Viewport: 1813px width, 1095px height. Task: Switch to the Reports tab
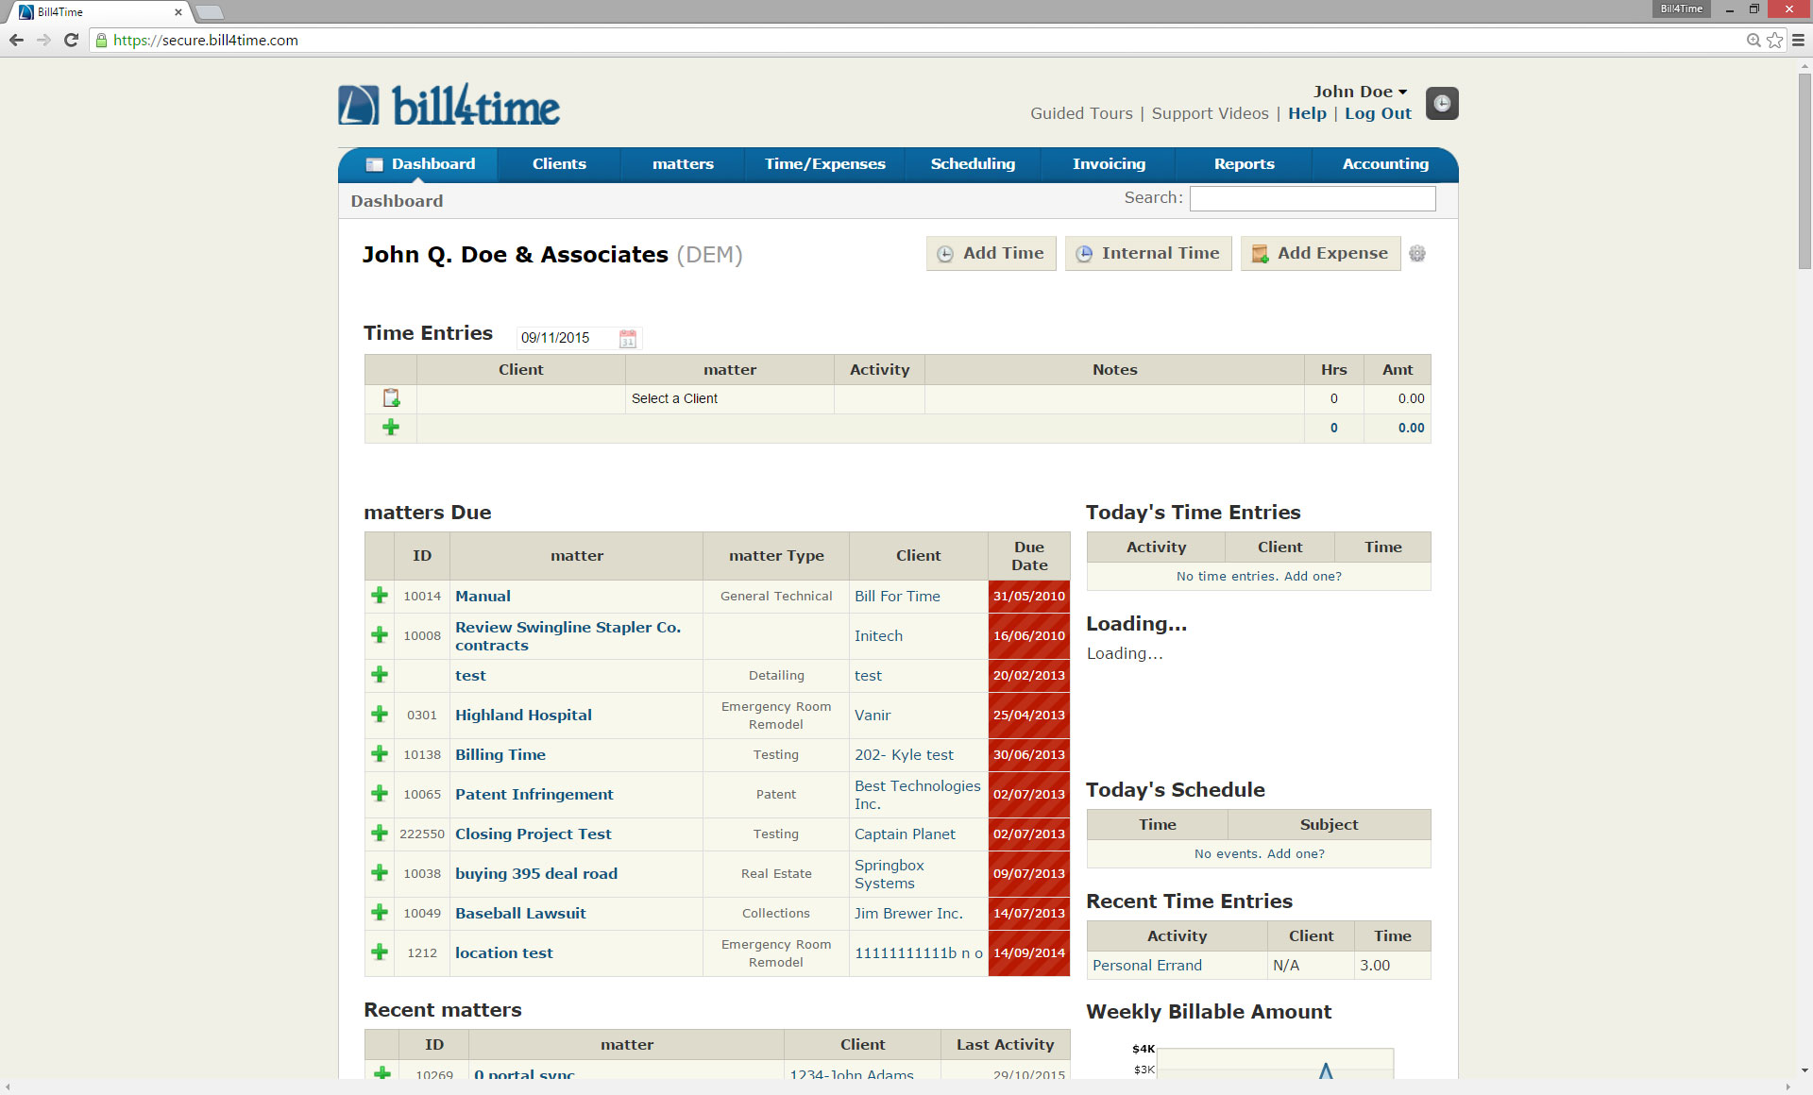(1243, 163)
